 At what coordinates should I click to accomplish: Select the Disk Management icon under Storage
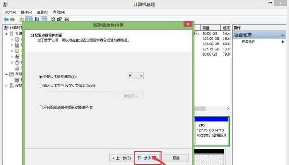pos(17,80)
